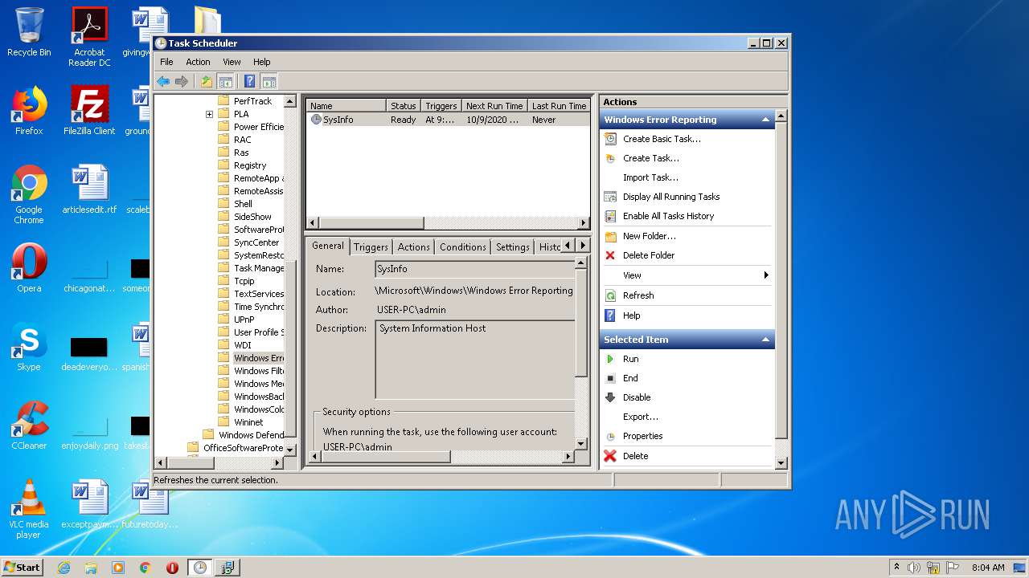
Task: Click the black End square icon
Action: pyautogui.click(x=610, y=378)
